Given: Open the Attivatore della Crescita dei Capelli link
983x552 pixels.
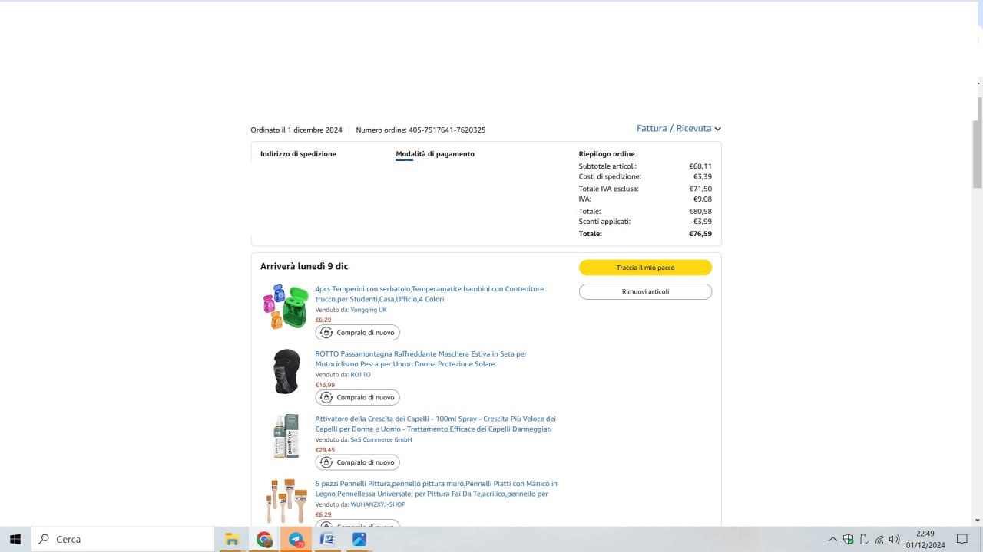Looking at the screenshot, I should pyautogui.click(x=435, y=424).
